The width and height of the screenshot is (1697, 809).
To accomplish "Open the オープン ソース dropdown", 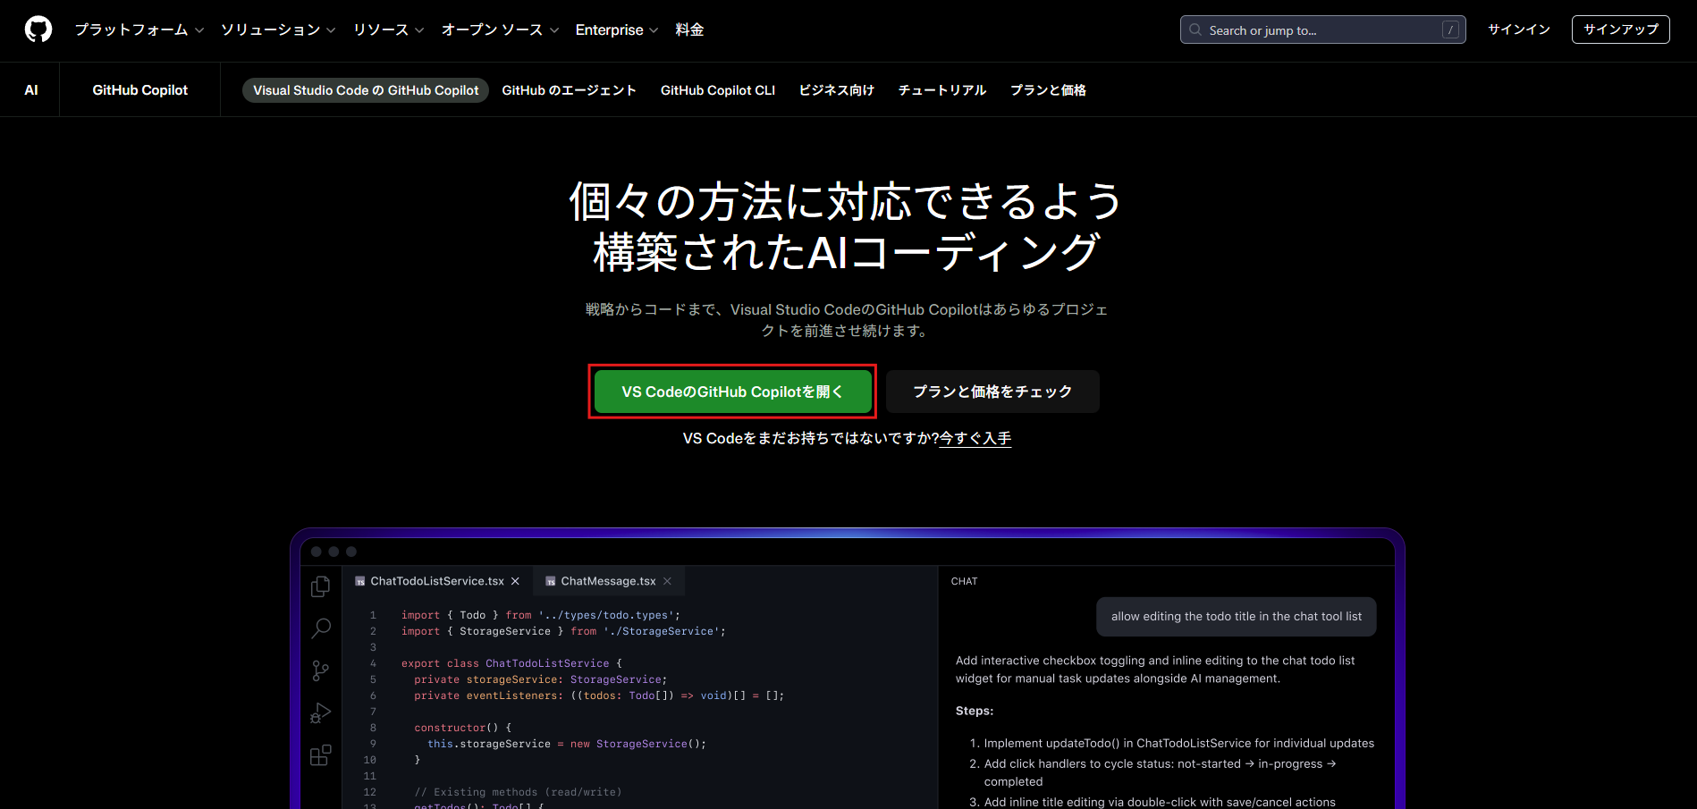I will click(x=500, y=29).
